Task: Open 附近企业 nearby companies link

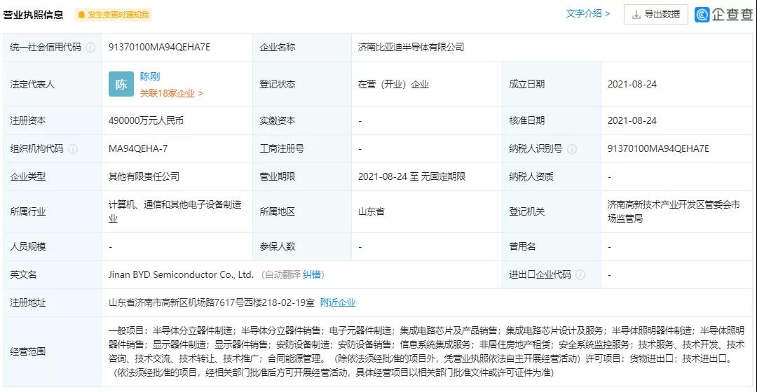Action: [x=337, y=303]
